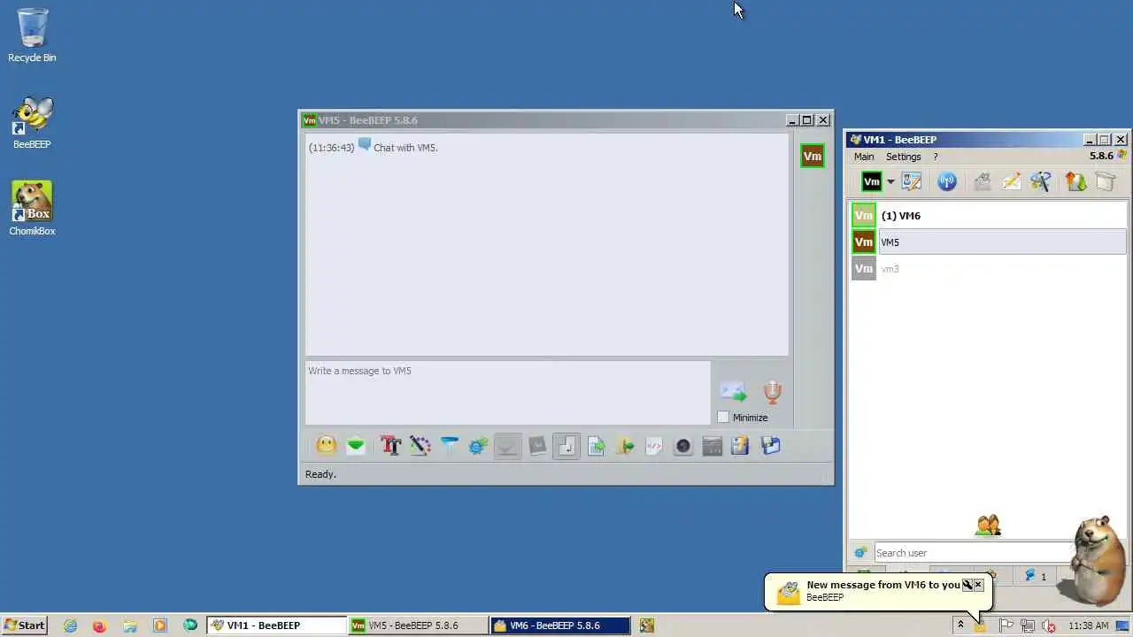The image size is (1133, 637).
Task: Click VM5 avatar in chat window sidebar
Action: 812,157
